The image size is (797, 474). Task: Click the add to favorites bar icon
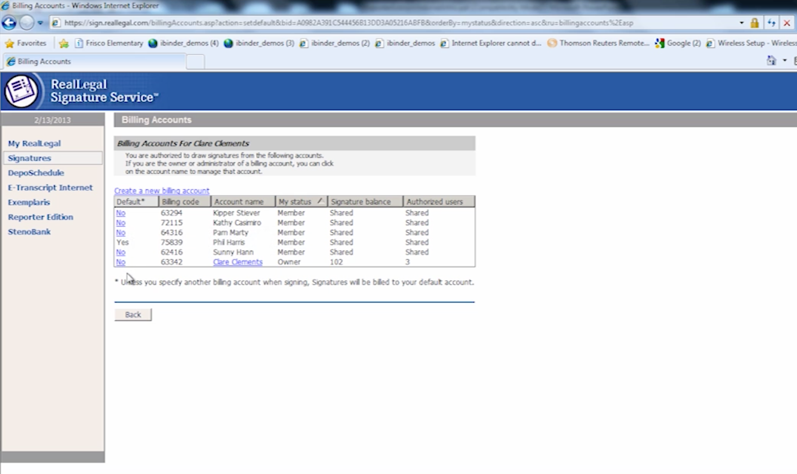click(63, 43)
